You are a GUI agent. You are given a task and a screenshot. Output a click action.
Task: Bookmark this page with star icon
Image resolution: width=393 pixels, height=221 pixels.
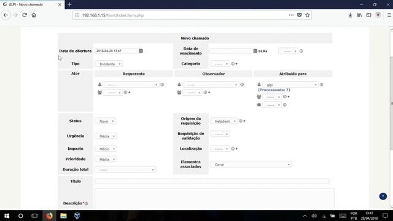(307, 15)
